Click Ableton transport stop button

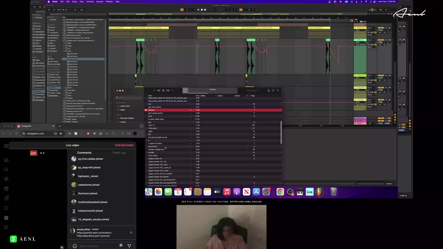(202, 10)
